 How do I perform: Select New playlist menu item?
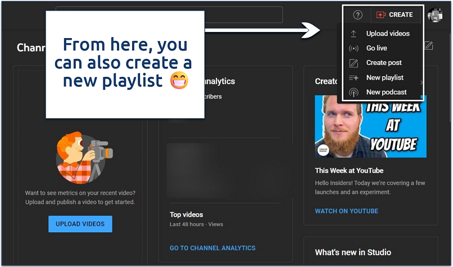tap(385, 77)
